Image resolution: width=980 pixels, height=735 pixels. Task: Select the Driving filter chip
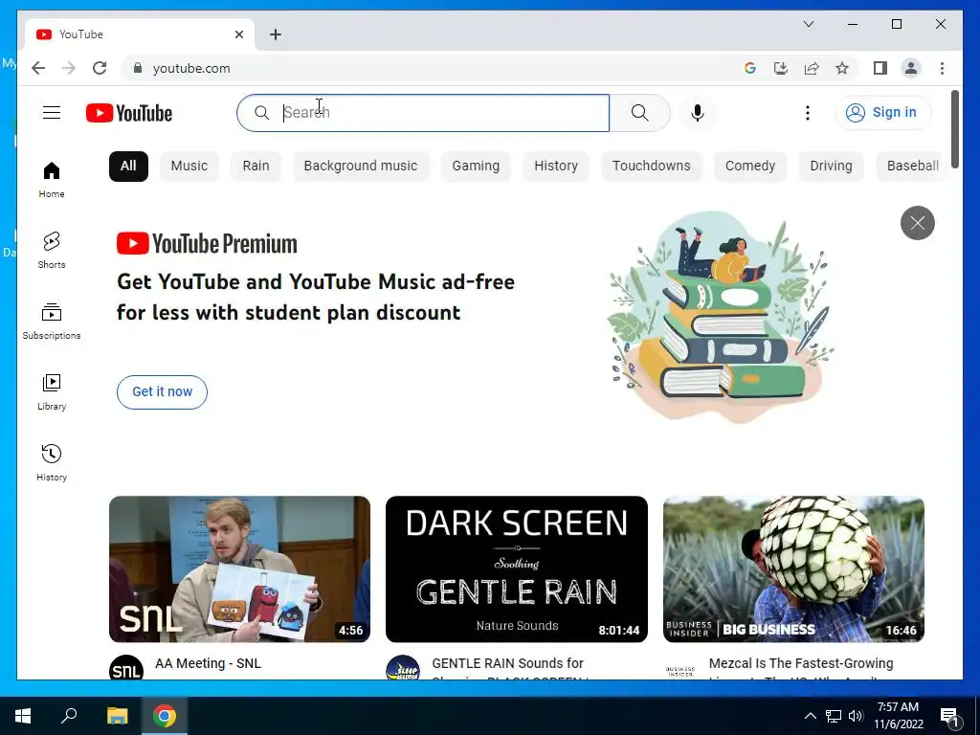[x=831, y=166]
